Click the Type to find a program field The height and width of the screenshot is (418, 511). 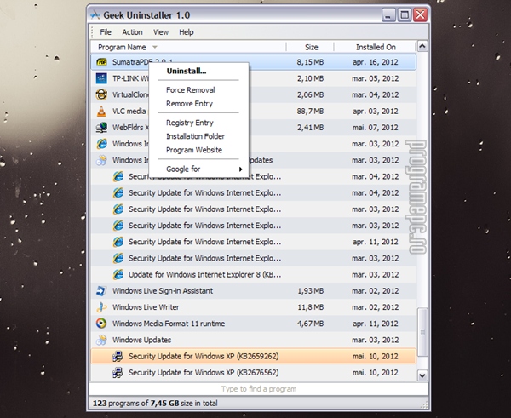tap(258, 389)
